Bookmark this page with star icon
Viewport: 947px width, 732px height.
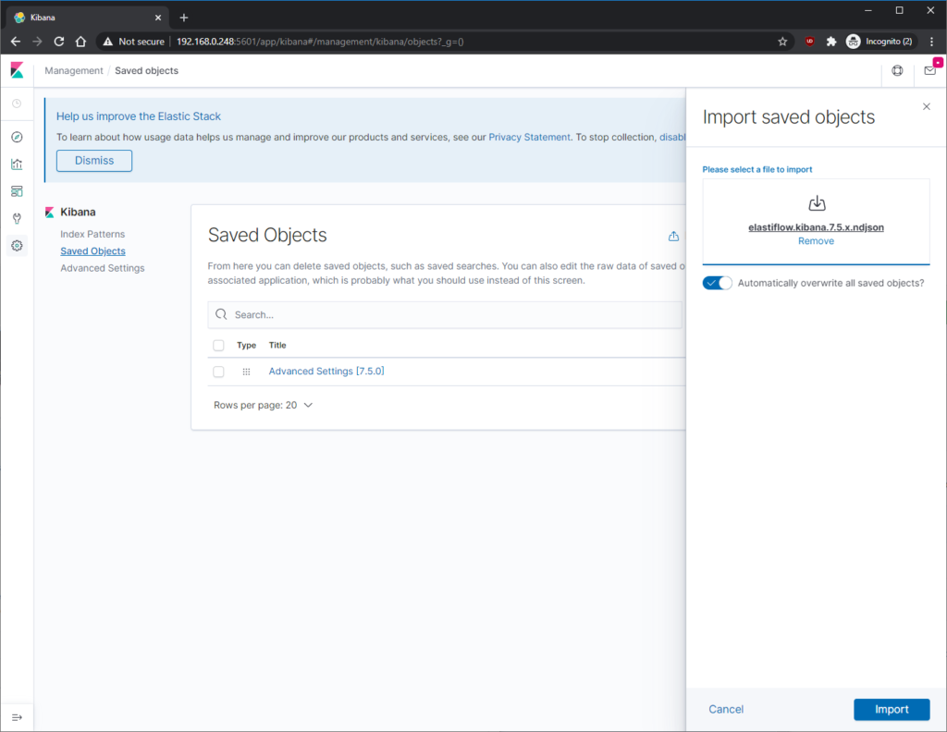782,42
